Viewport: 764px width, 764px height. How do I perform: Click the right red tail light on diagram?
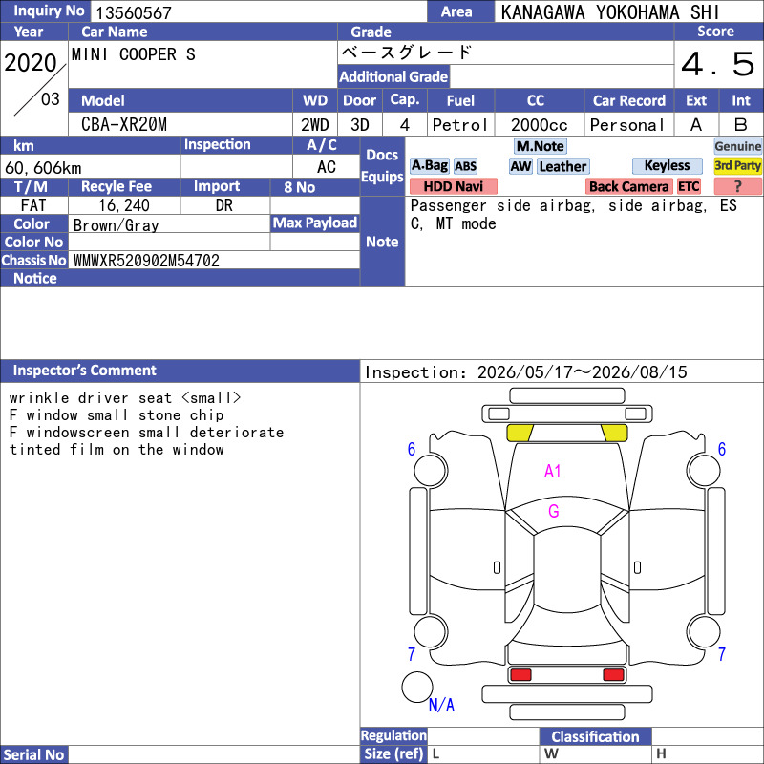pyautogui.click(x=613, y=674)
